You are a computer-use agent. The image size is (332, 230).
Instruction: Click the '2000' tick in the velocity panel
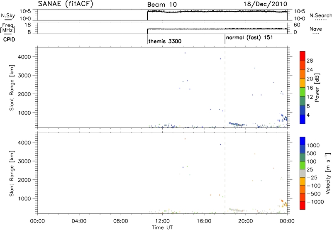(x=24, y=180)
